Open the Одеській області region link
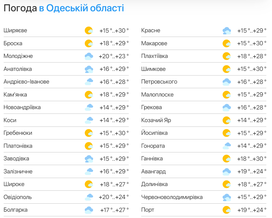The image size is (272, 218). click(x=85, y=8)
